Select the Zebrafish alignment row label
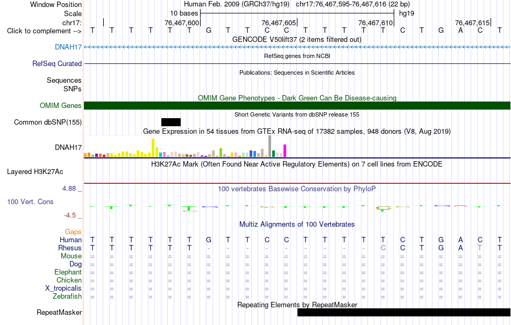The height and width of the screenshot is (325, 511). (x=67, y=297)
